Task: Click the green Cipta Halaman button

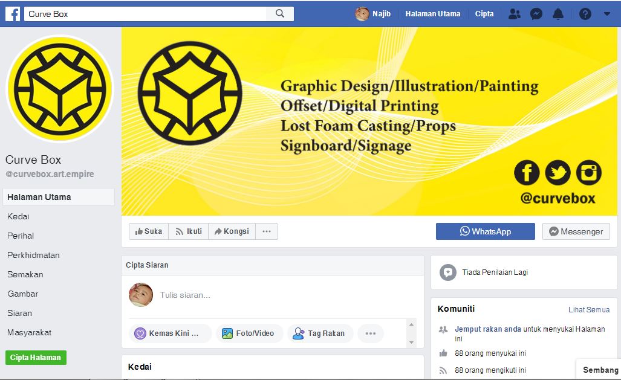Action: [36, 358]
